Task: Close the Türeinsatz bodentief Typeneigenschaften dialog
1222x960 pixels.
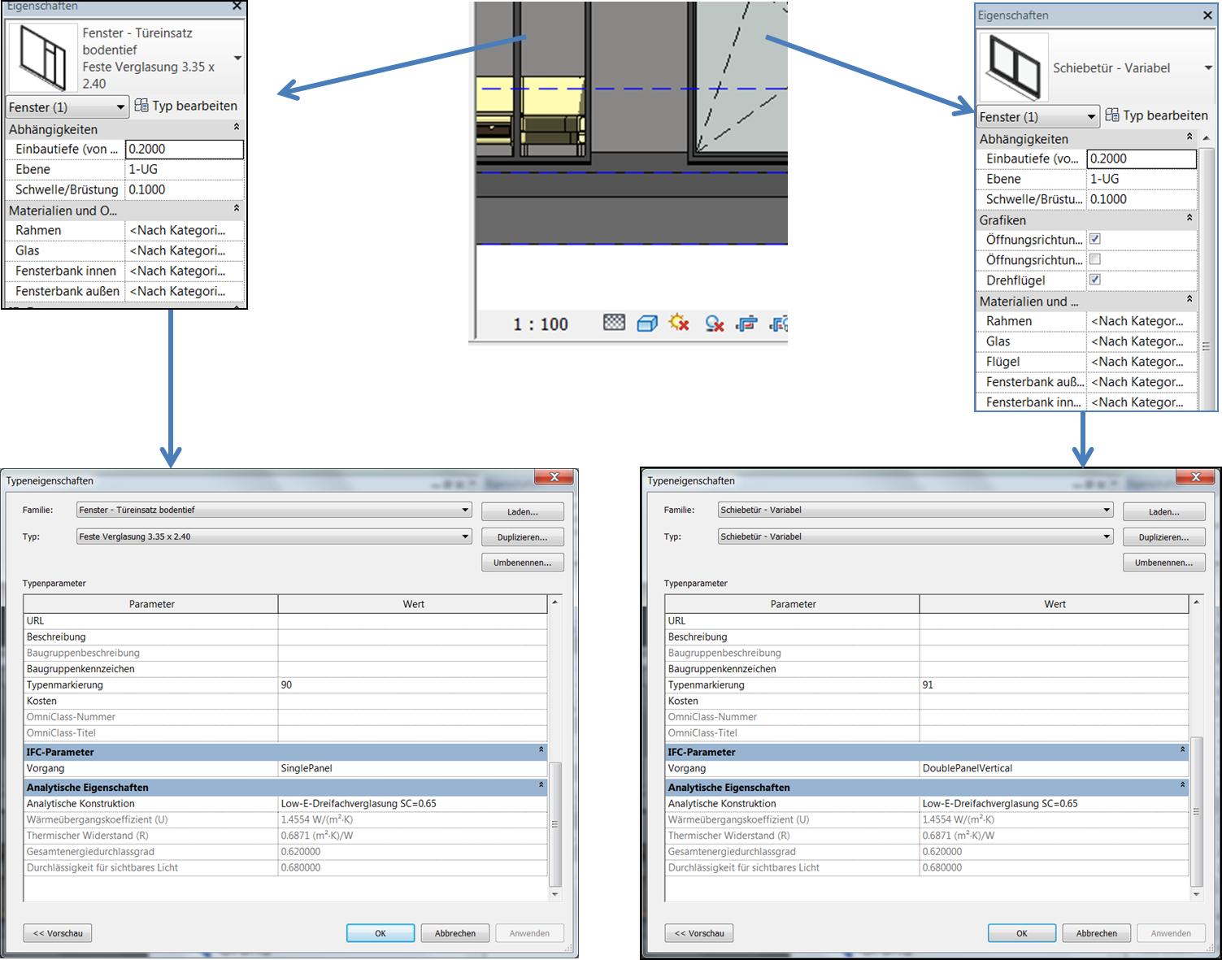Action: click(554, 477)
